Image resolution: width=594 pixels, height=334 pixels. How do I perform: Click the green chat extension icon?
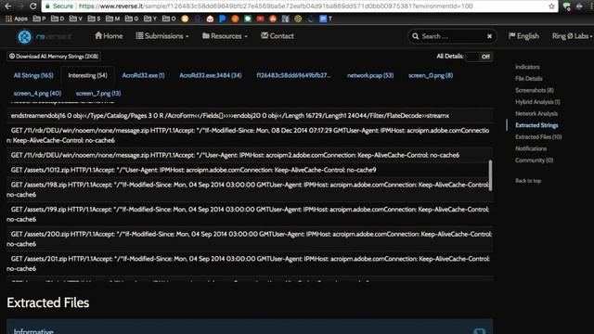point(567,6)
